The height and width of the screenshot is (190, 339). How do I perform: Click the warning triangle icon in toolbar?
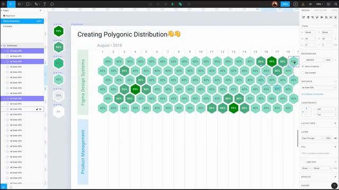pos(303,4)
